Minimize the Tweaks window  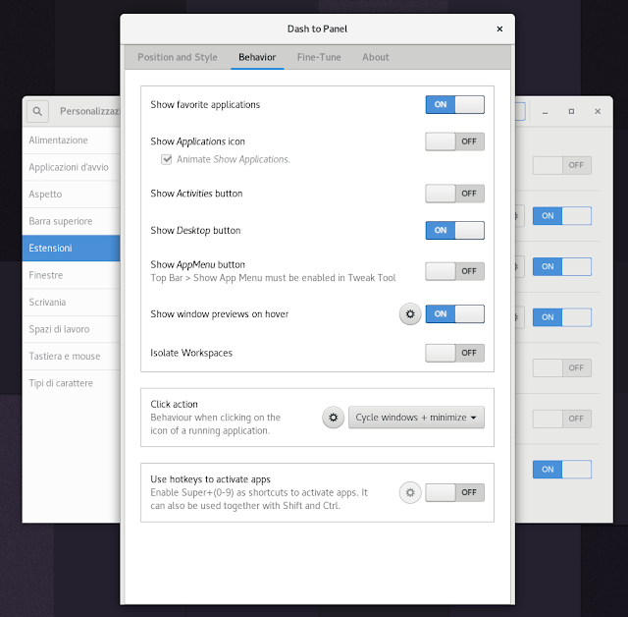545,111
